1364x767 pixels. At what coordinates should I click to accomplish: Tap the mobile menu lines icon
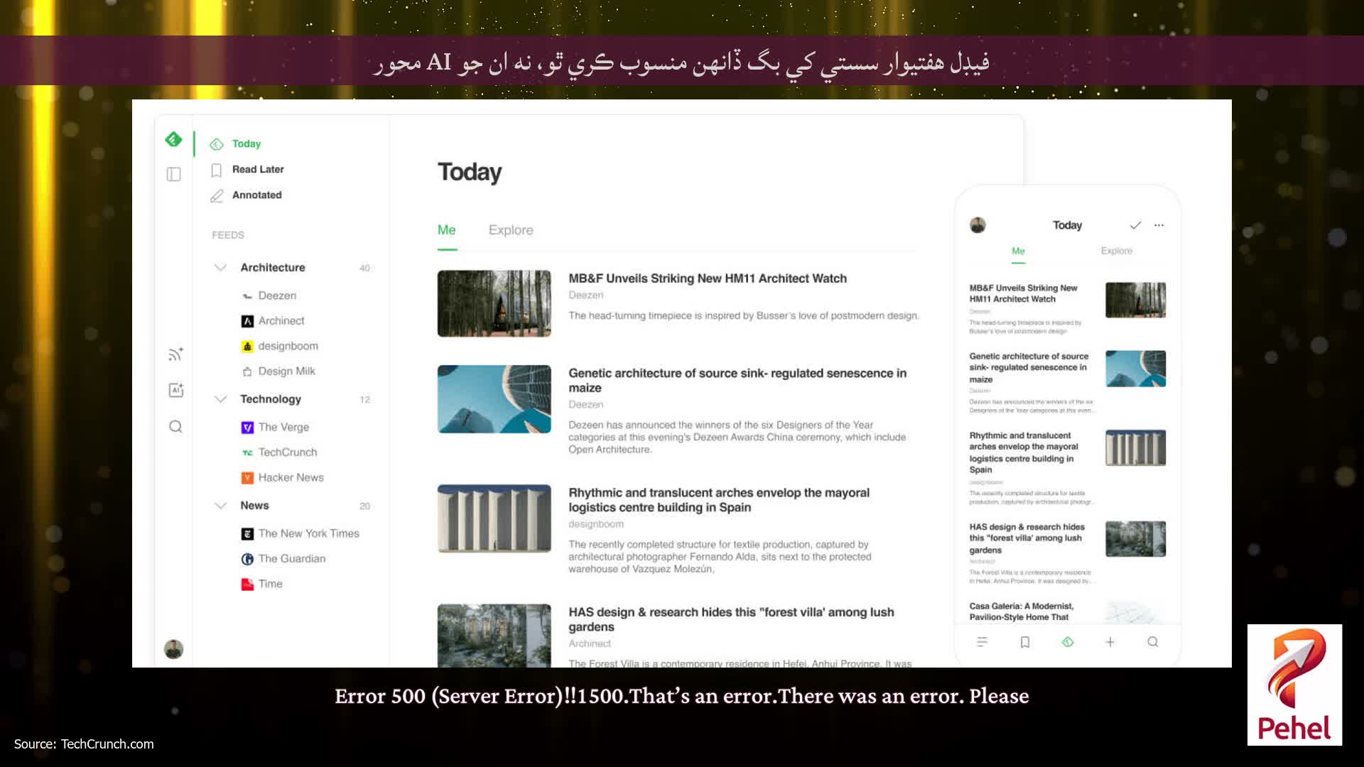(x=983, y=642)
